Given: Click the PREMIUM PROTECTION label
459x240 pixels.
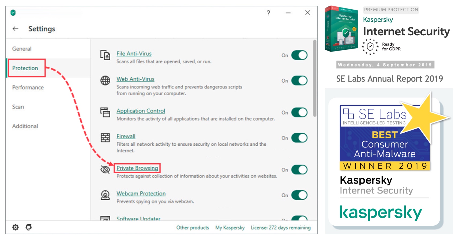Looking at the screenshot, I should (391, 10).
